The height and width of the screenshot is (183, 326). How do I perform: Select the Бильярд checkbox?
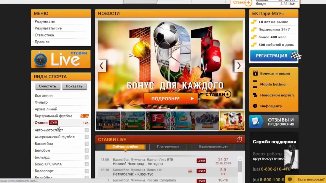pos(87,158)
